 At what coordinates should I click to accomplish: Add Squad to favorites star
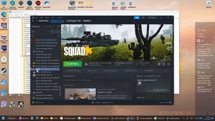click(x=169, y=64)
